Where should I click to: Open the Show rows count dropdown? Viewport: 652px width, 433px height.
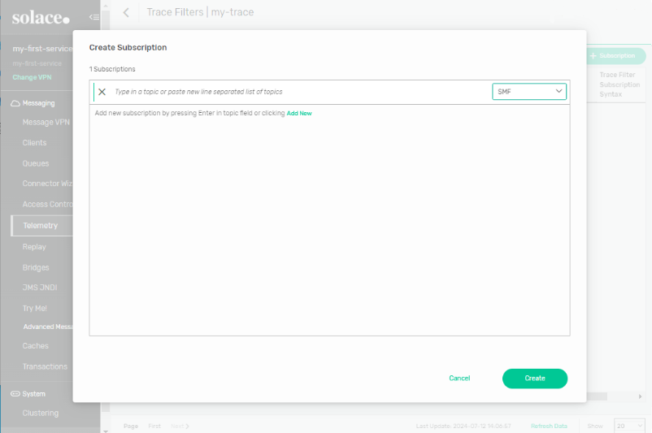pyautogui.click(x=629, y=426)
